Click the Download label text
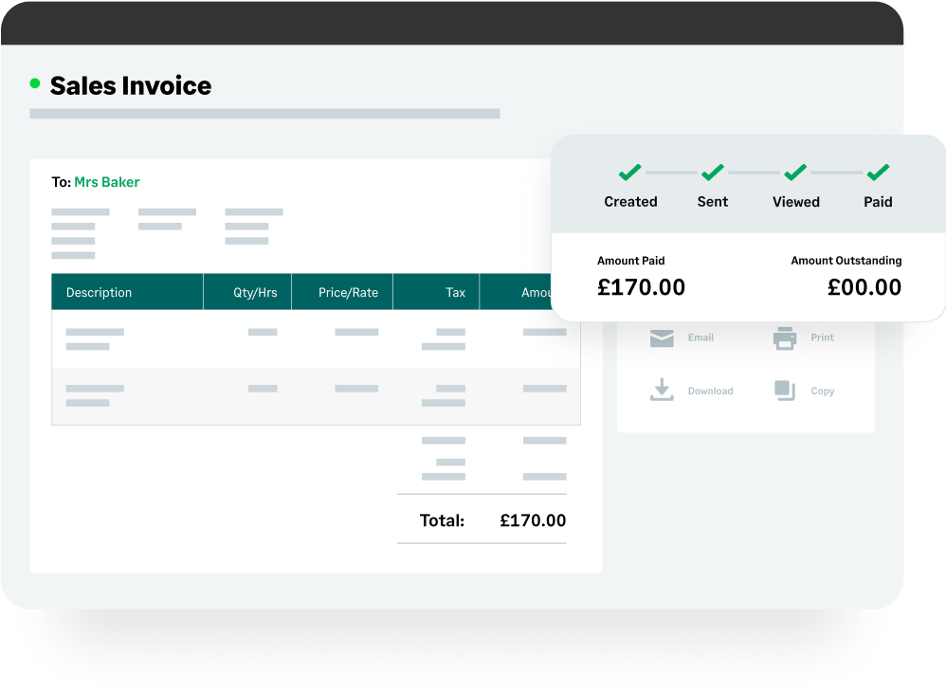The height and width of the screenshot is (693, 946). click(x=710, y=391)
